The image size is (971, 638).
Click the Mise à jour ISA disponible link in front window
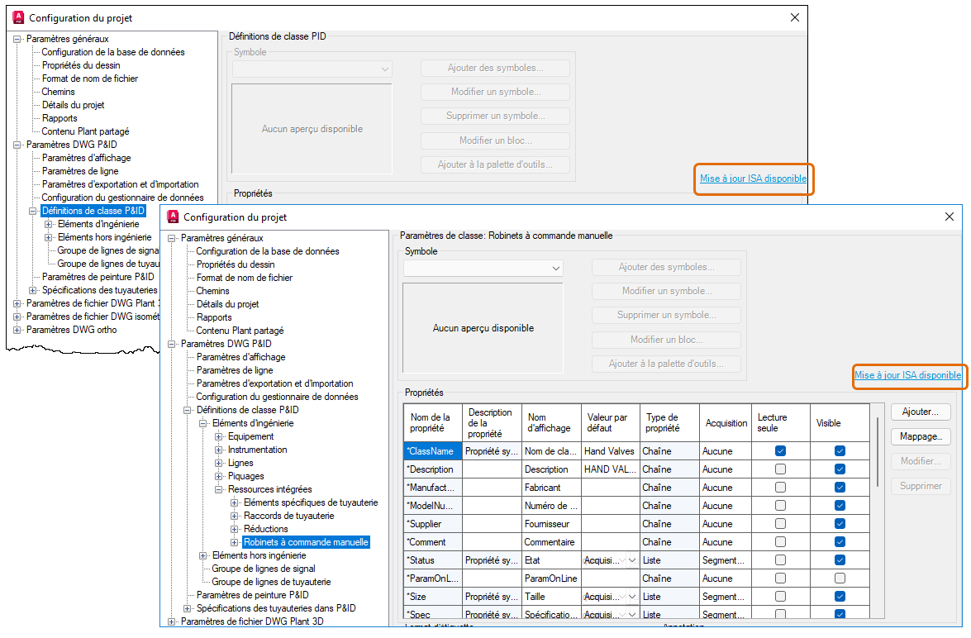click(908, 375)
